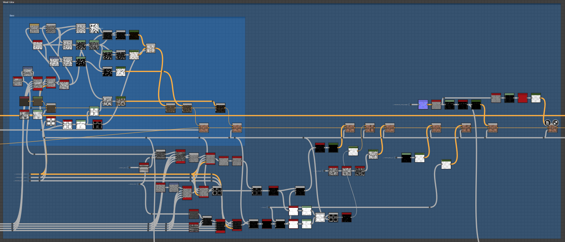Select the yellow-header node in Basic frame

click(34, 29)
